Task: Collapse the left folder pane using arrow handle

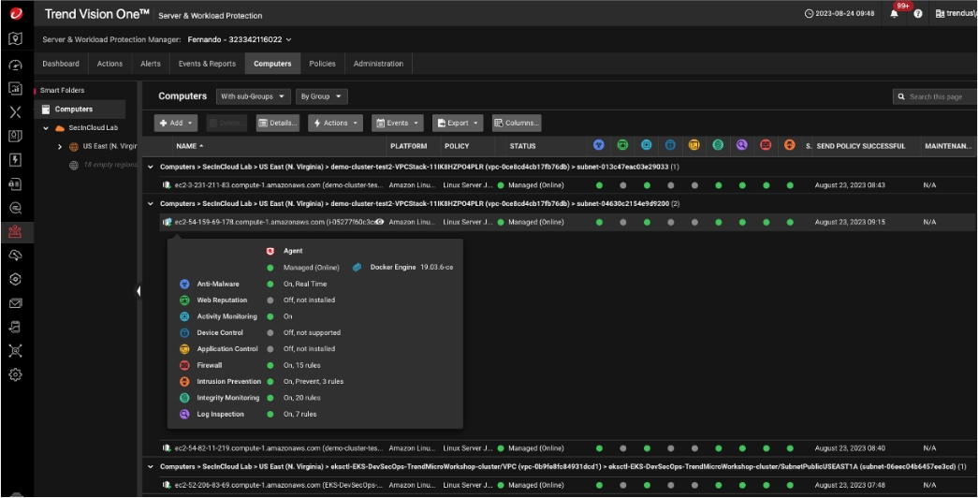Action: 139,291
